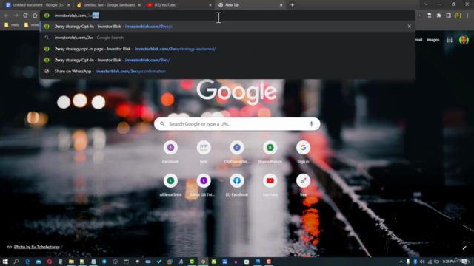Screen dimensions: 474x266
Task: Open the Chrome extensions puzzle icon
Action: (439, 16)
